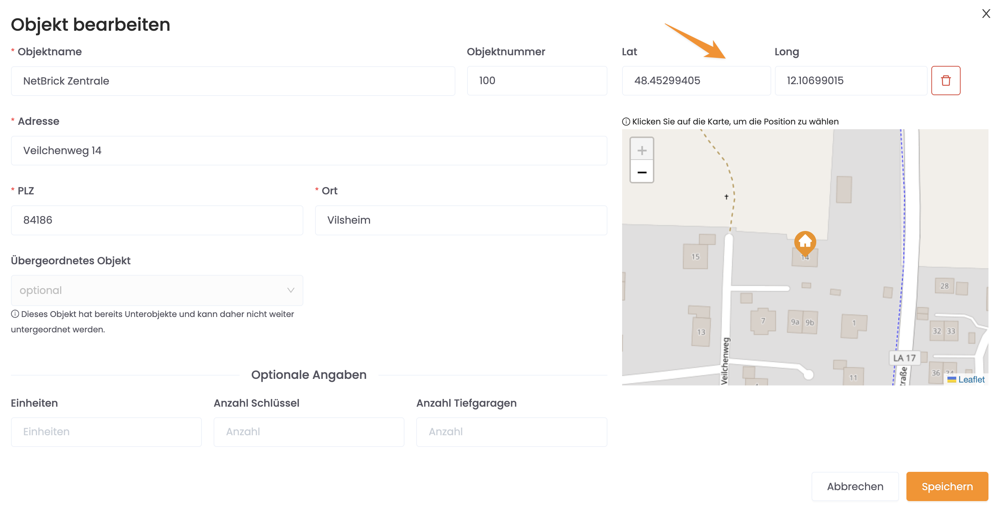This screenshot has width=998, height=511.
Task: Click the red trash delete coordinates icon
Action: pyautogui.click(x=945, y=81)
